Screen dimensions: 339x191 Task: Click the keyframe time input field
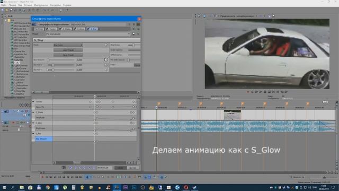tap(104, 168)
